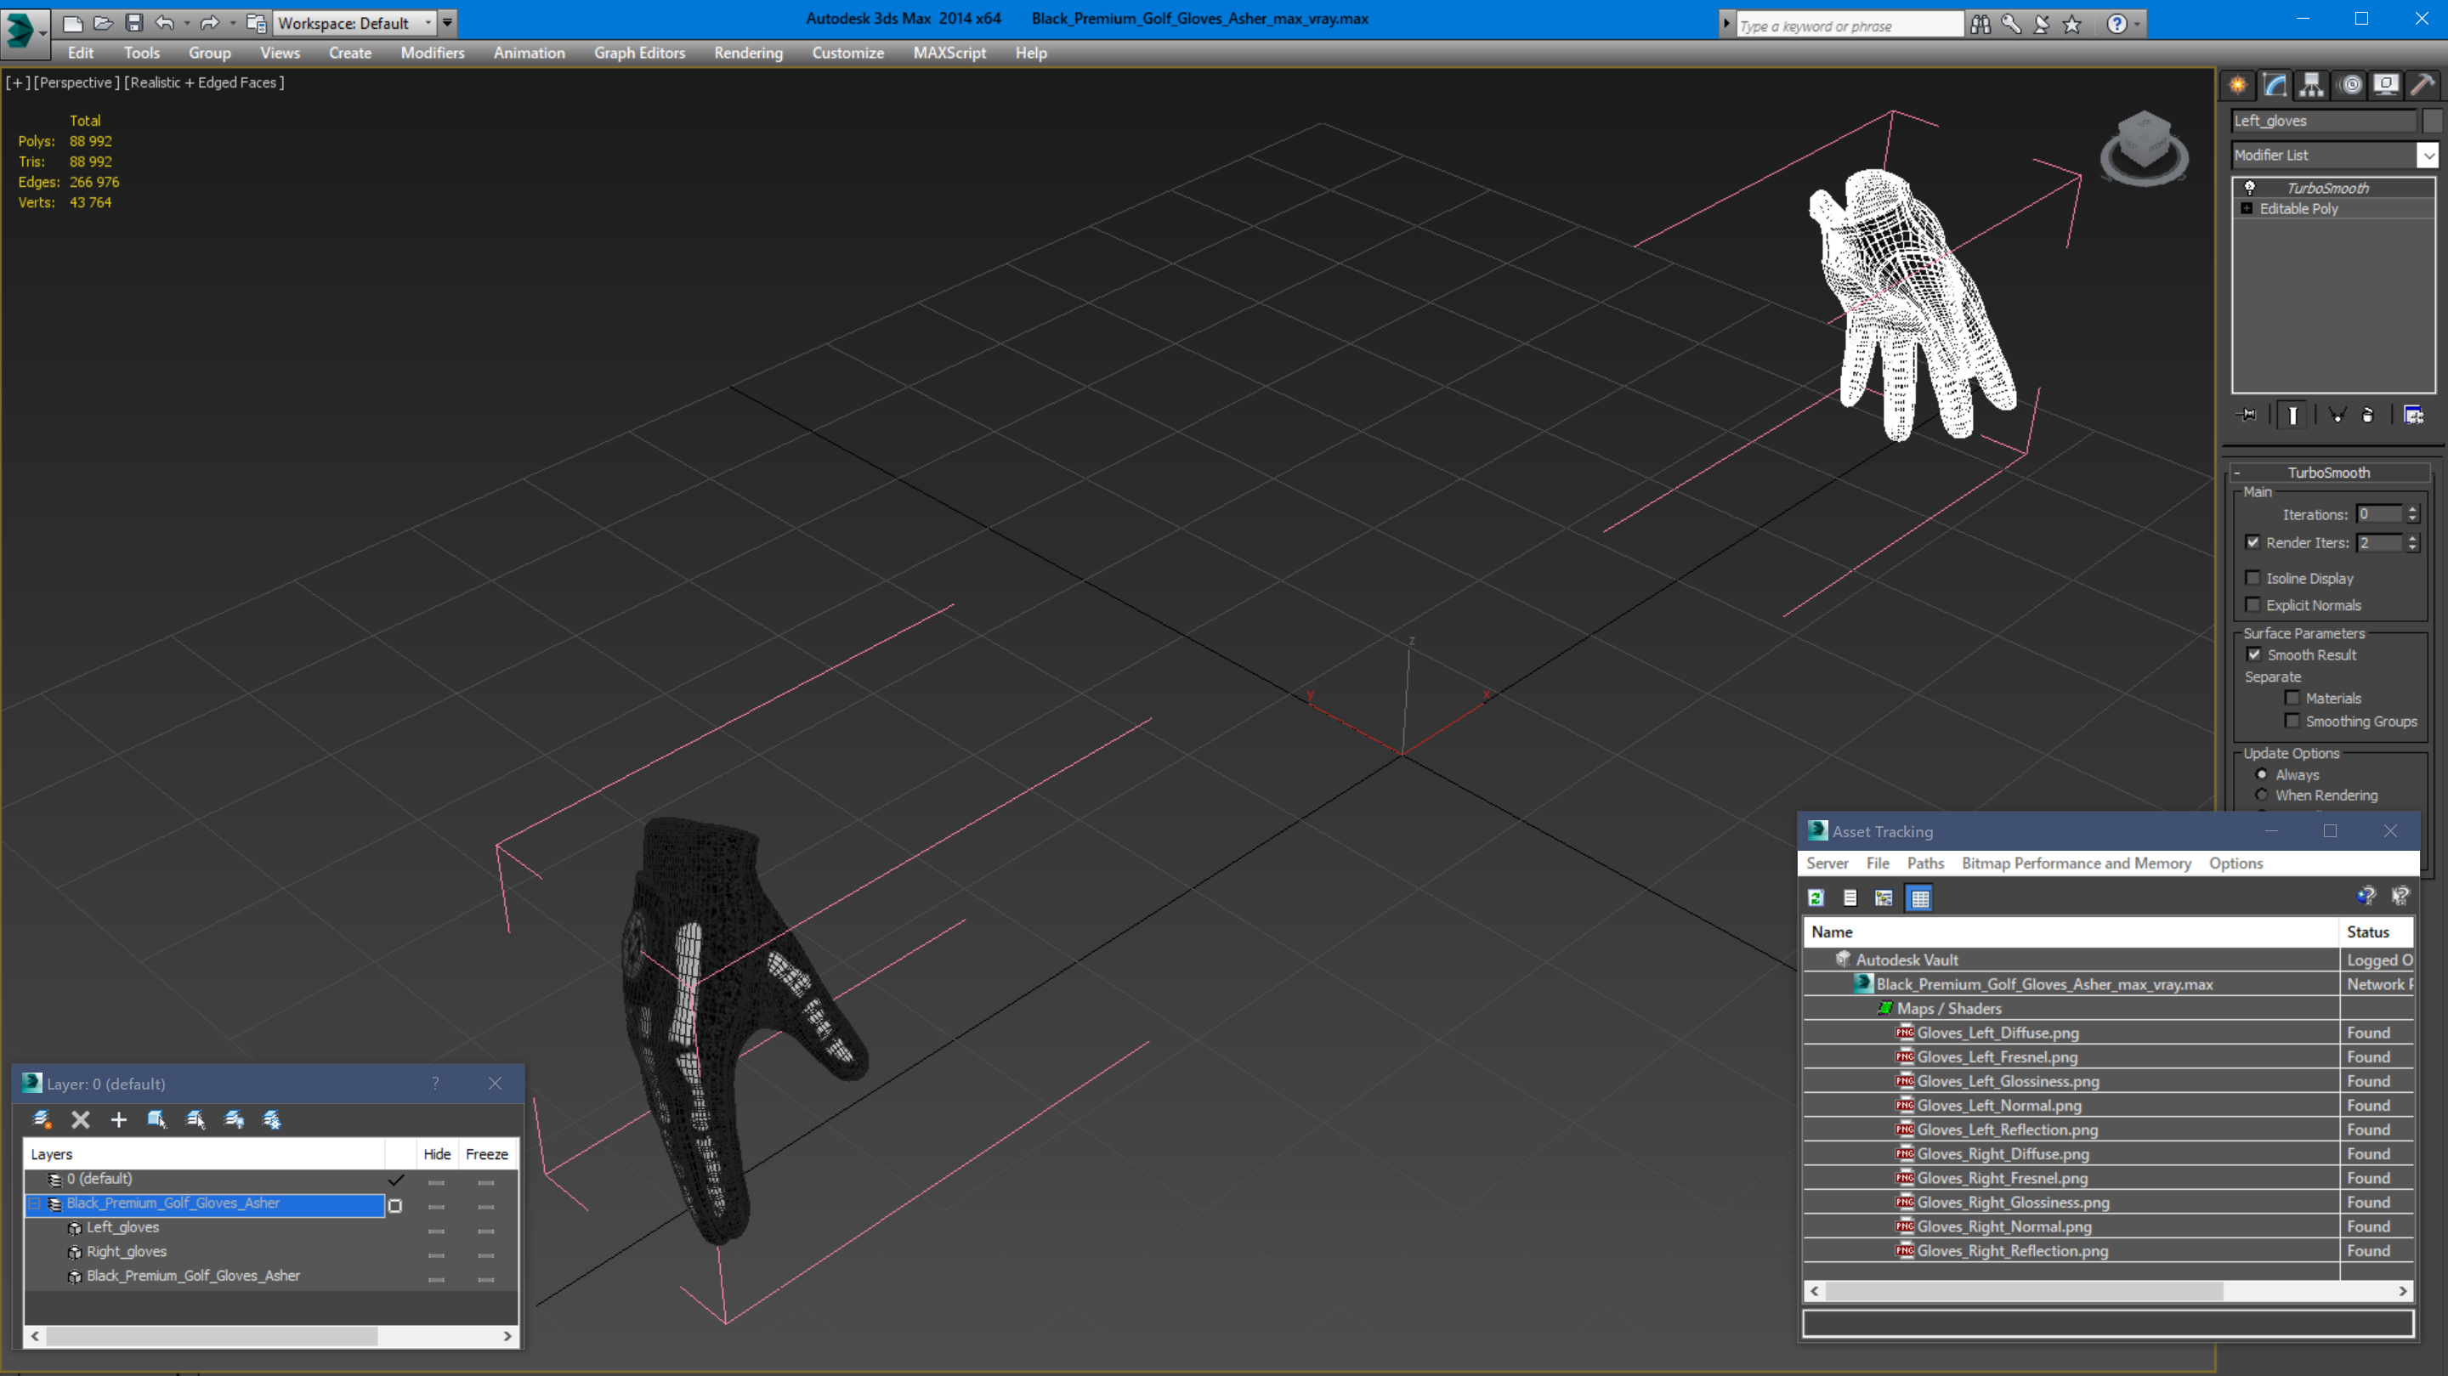Open the Create command panel tab
Screen dimensions: 2448x1376
click(2238, 85)
